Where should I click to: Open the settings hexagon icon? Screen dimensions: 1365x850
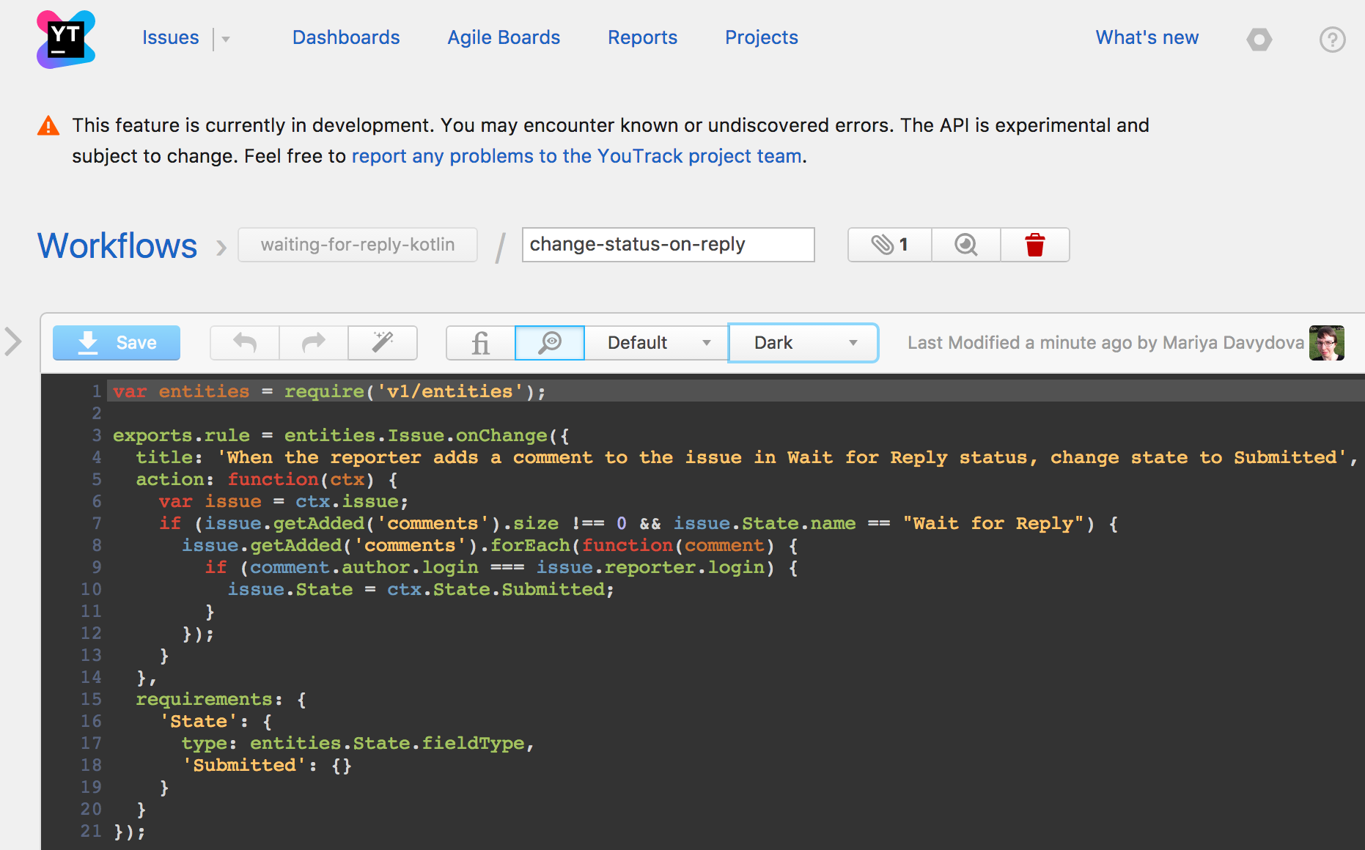[1259, 40]
